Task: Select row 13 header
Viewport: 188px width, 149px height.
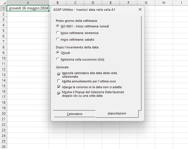Action: [4, 75]
